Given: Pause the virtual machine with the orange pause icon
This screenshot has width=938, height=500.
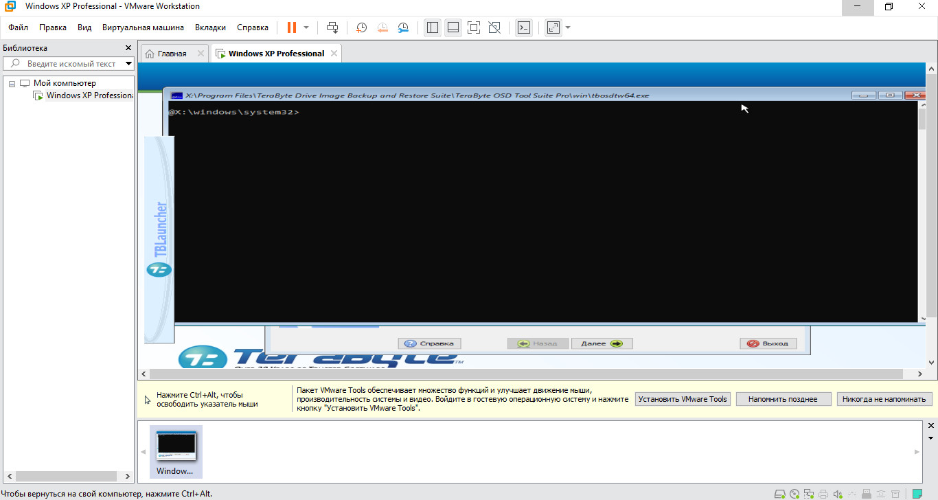Looking at the screenshot, I should [292, 27].
